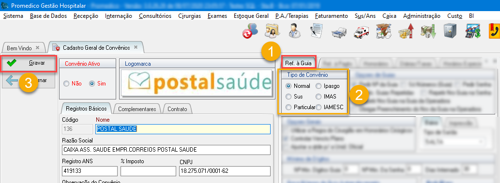The height and width of the screenshot is (183, 500).
Task: Open the Internação menu
Action: click(118, 16)
